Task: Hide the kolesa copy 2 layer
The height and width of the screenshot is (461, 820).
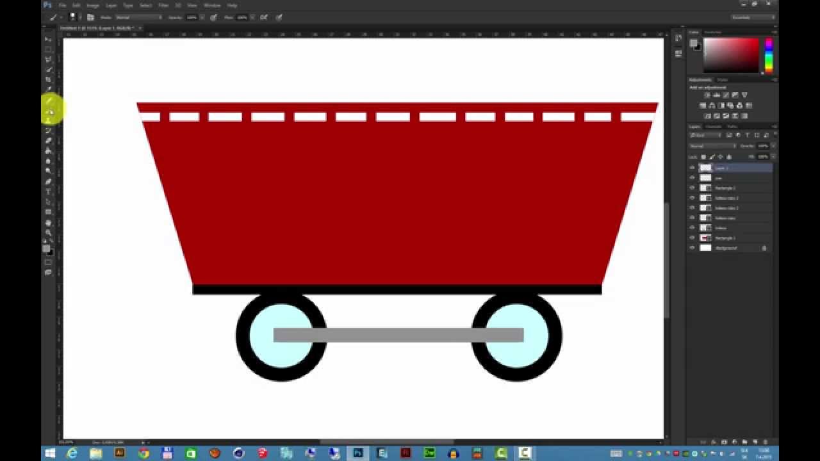Action: (692, 208)
